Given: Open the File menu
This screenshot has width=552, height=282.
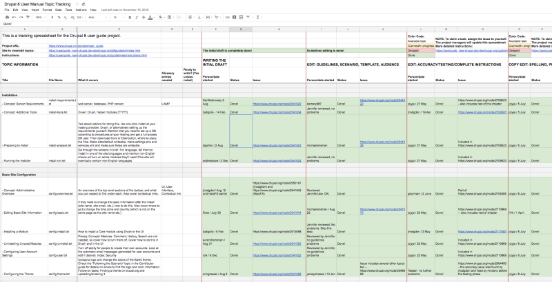Looking at the screenshot, I should click(x=7, y=10).
